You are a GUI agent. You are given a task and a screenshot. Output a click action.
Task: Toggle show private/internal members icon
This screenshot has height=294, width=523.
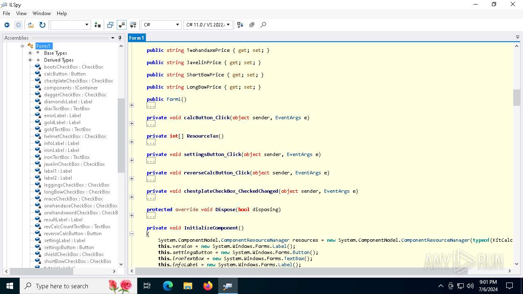[x=121, y=25]
